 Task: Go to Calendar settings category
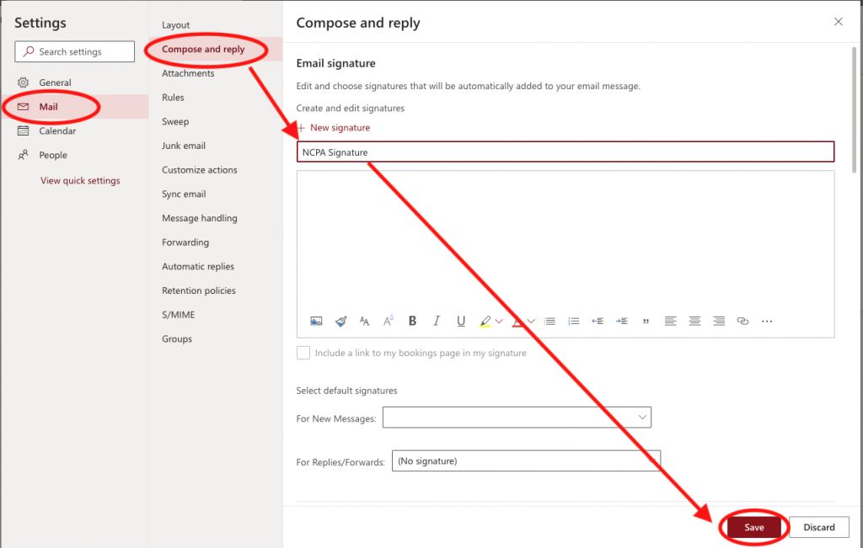click(x=57, y=130)
